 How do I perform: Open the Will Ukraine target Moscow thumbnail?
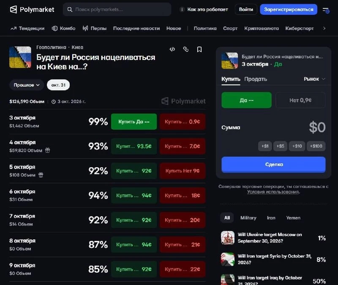(228, 238)
